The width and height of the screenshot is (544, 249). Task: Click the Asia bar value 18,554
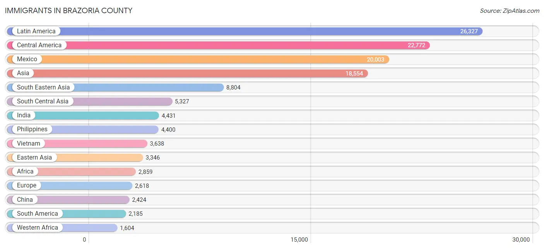[x=354, y=74]
